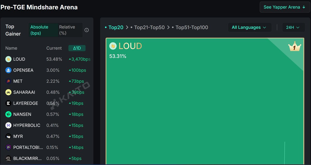The image size is (311, 165).
Task: Click the See Yapper Arena button
Action: pyautogui.click(x=285, y=7)
